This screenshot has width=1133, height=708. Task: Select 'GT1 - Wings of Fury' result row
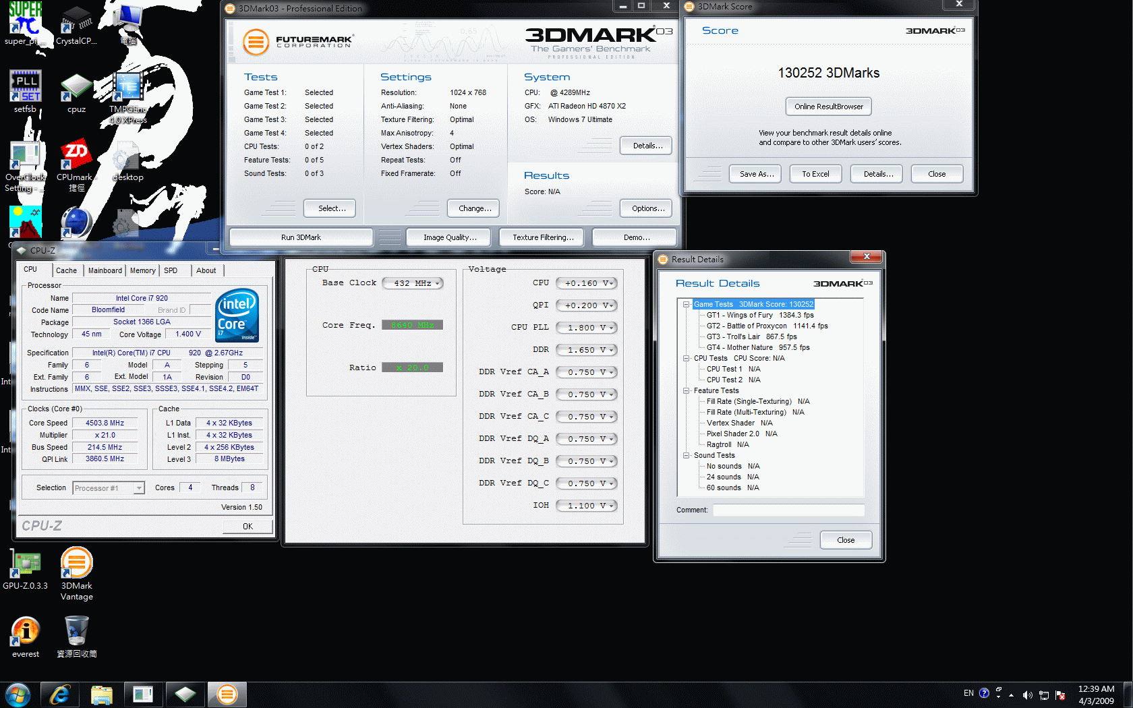point(760,315)
